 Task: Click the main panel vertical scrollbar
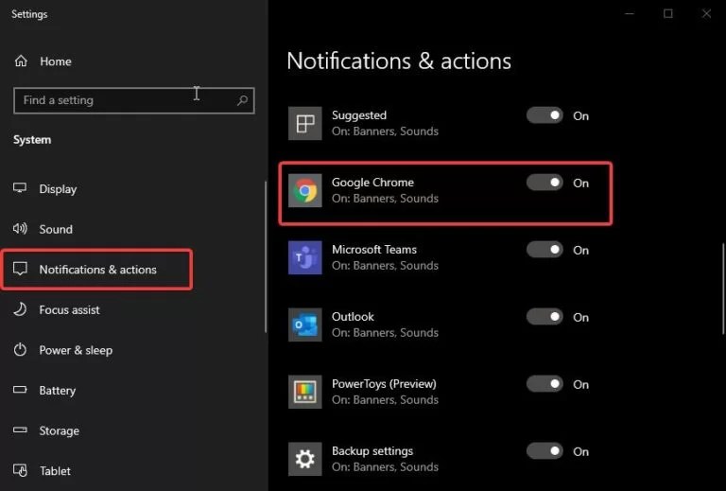tap(723, 289)
